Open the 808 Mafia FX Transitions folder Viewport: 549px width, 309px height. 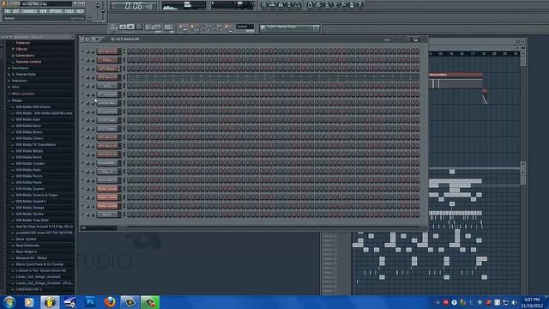[35, 145]
